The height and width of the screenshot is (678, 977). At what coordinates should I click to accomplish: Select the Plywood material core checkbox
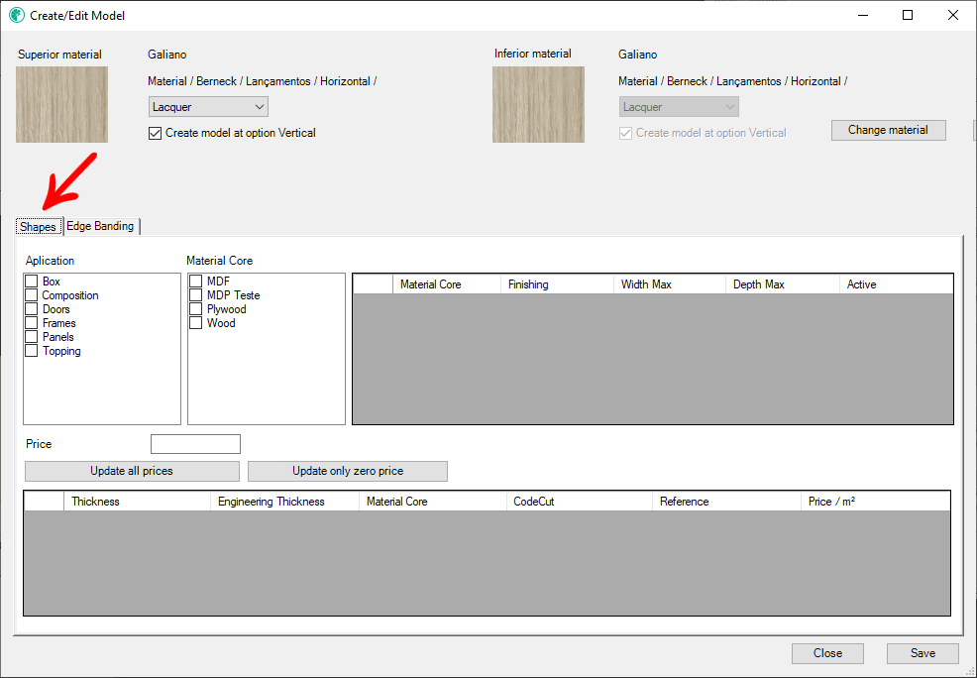(195, 309)
